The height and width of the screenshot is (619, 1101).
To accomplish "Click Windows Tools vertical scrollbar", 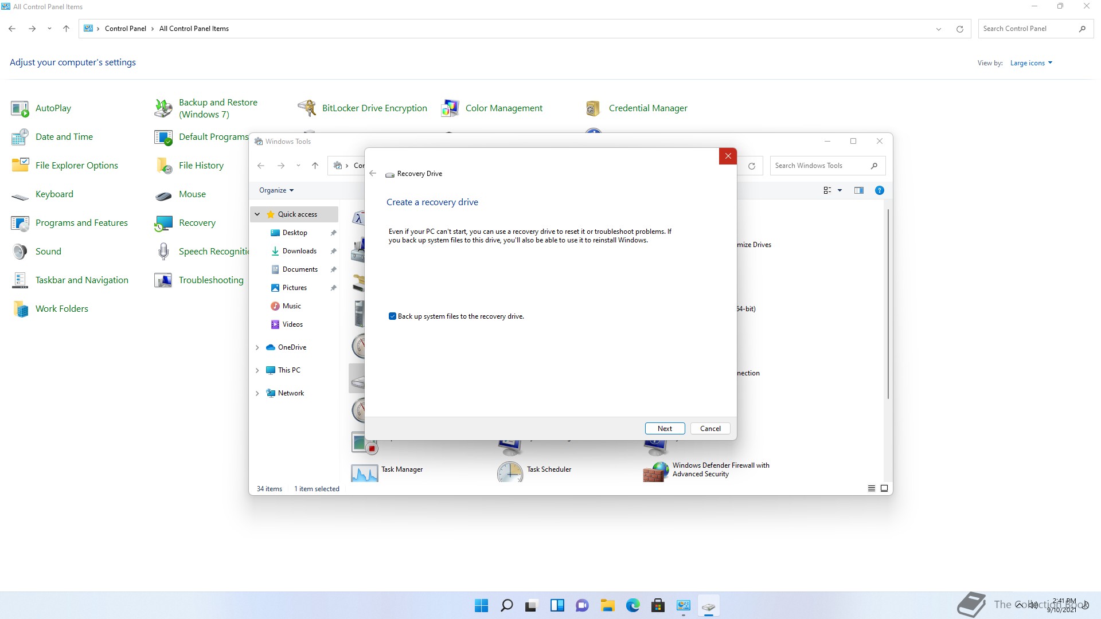I will (888, 304).
